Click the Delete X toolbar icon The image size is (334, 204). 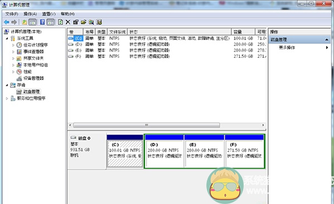pyautogui.click(x=68, y=22)
